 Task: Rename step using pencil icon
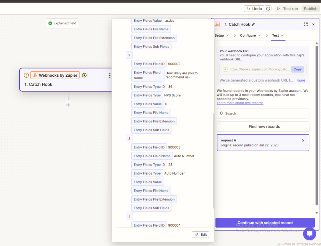[253, 24]
